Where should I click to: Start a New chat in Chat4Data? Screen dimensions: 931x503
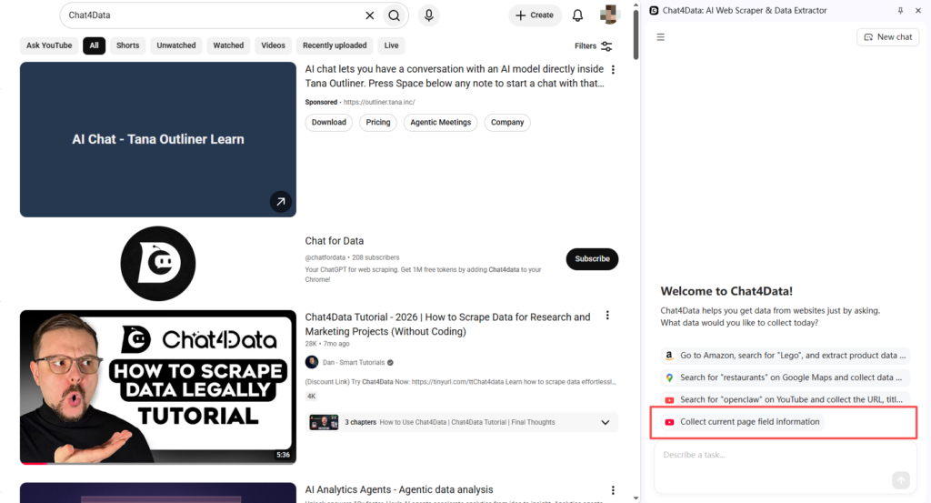pyautogui.click(x=888, y=36)
